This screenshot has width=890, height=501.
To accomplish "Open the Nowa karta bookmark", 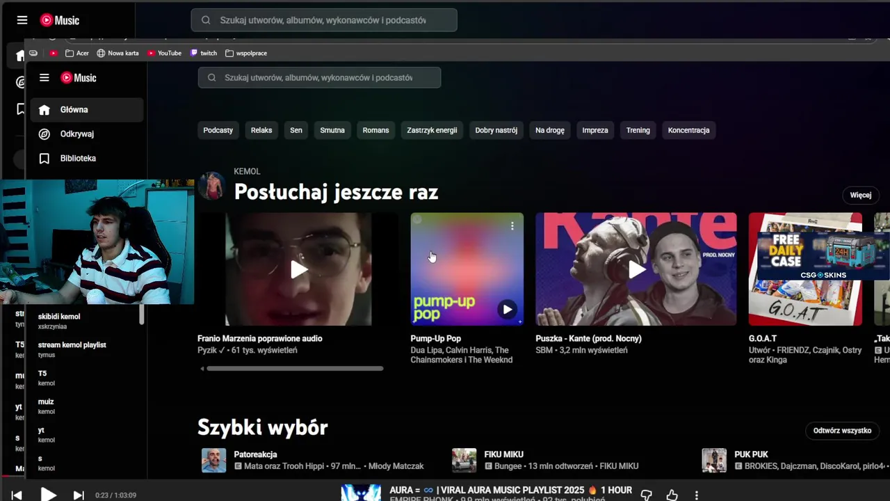I will [x=118, y=53].
